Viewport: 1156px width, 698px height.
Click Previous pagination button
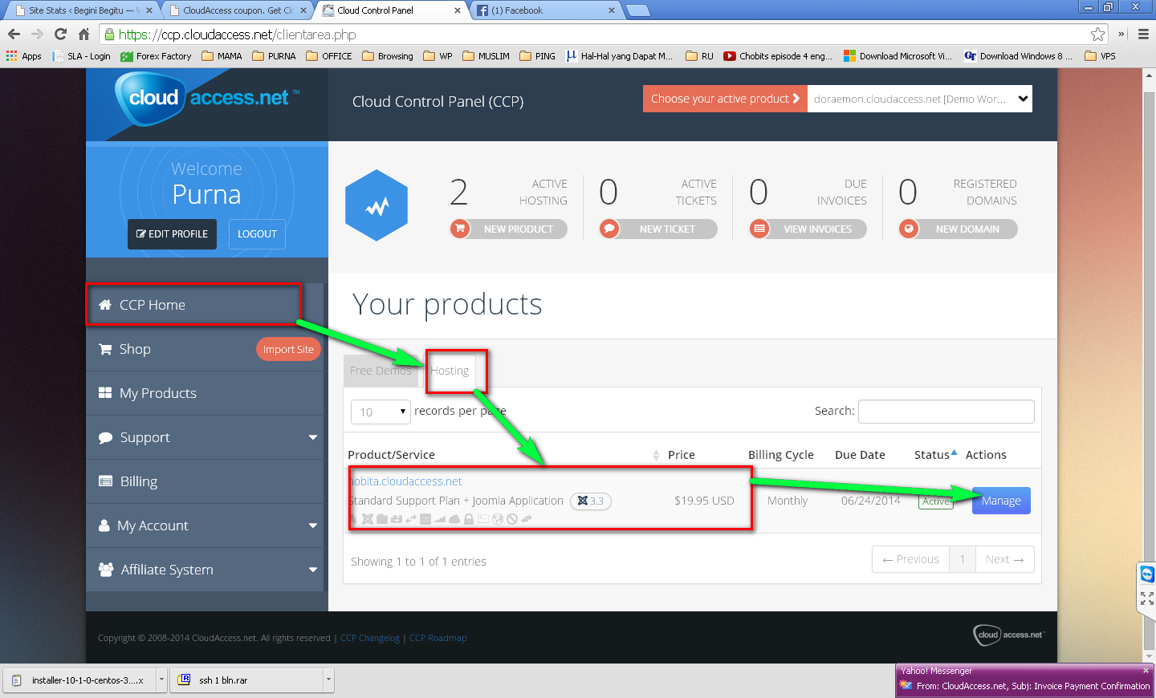pyautogui.click(x=910, y=559)
